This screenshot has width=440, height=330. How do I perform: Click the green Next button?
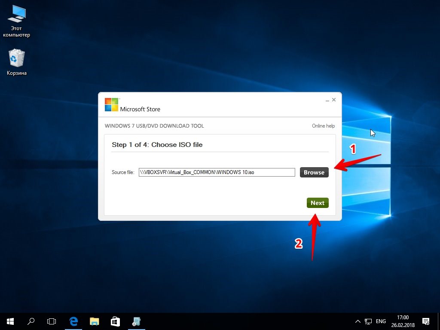[318, 203]
